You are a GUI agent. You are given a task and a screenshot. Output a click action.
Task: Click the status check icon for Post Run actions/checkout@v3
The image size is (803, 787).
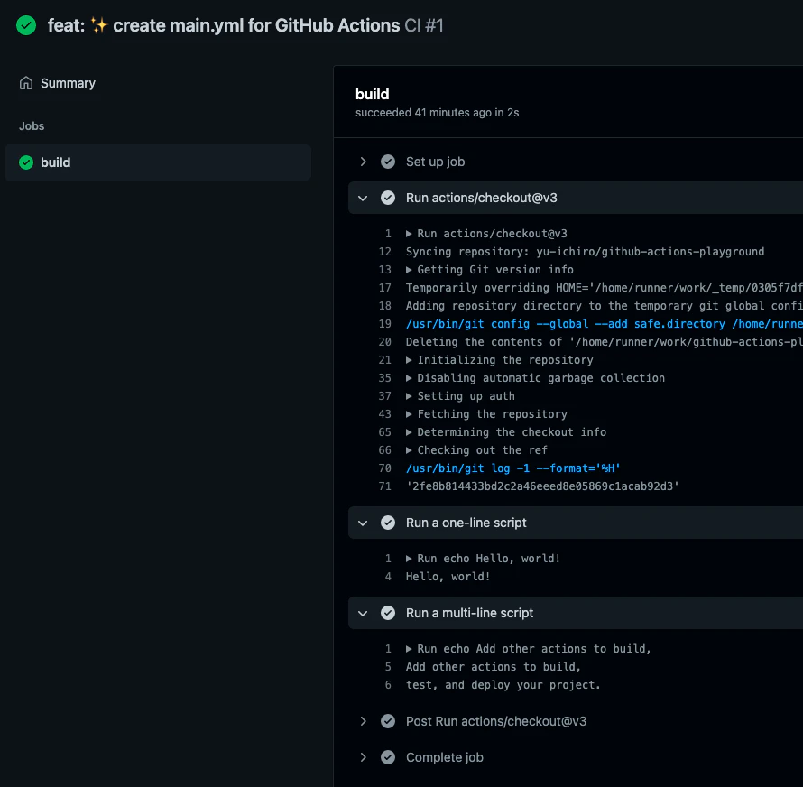[x=388, y=721]
